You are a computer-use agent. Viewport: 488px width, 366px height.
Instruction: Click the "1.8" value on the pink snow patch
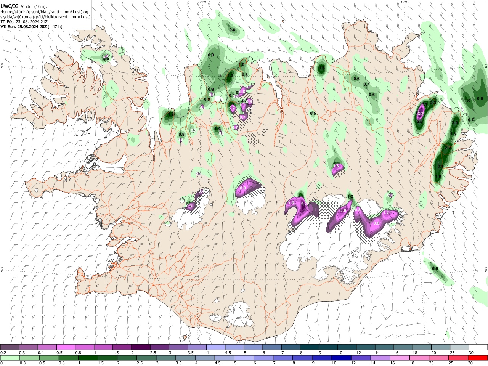point(336,166)
